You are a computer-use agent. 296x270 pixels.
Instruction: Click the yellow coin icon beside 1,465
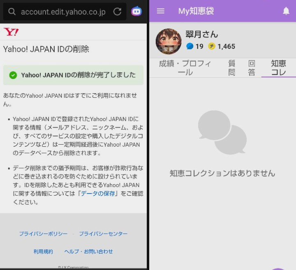212,46
